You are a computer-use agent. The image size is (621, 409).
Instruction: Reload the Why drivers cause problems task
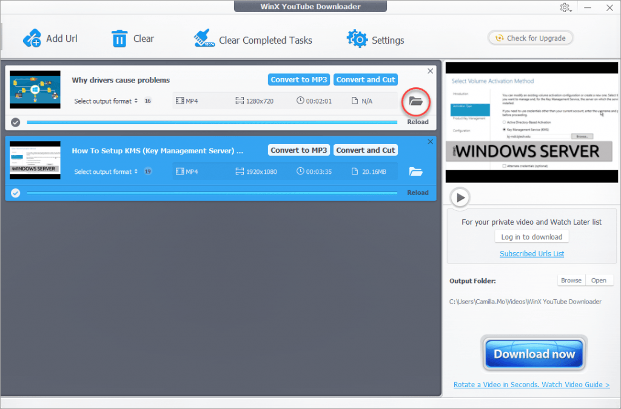[418, 122]
